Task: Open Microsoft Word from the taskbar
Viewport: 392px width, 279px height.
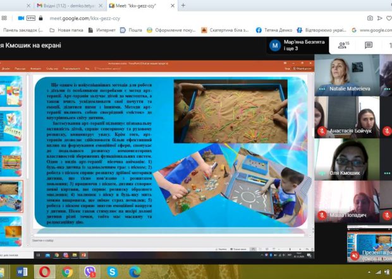Action: pos(22,272)
